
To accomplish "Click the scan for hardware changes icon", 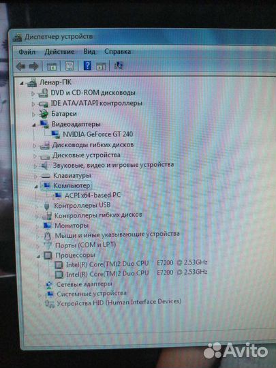I will click(x=119, y=65).
